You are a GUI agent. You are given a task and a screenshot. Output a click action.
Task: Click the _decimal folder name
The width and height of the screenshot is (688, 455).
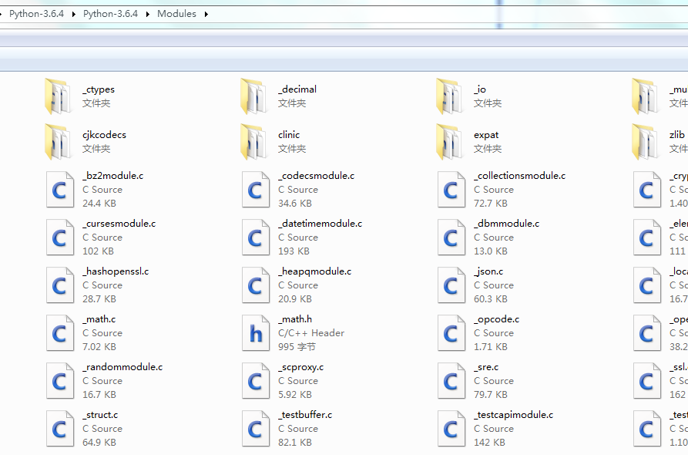tap(297, 89)
